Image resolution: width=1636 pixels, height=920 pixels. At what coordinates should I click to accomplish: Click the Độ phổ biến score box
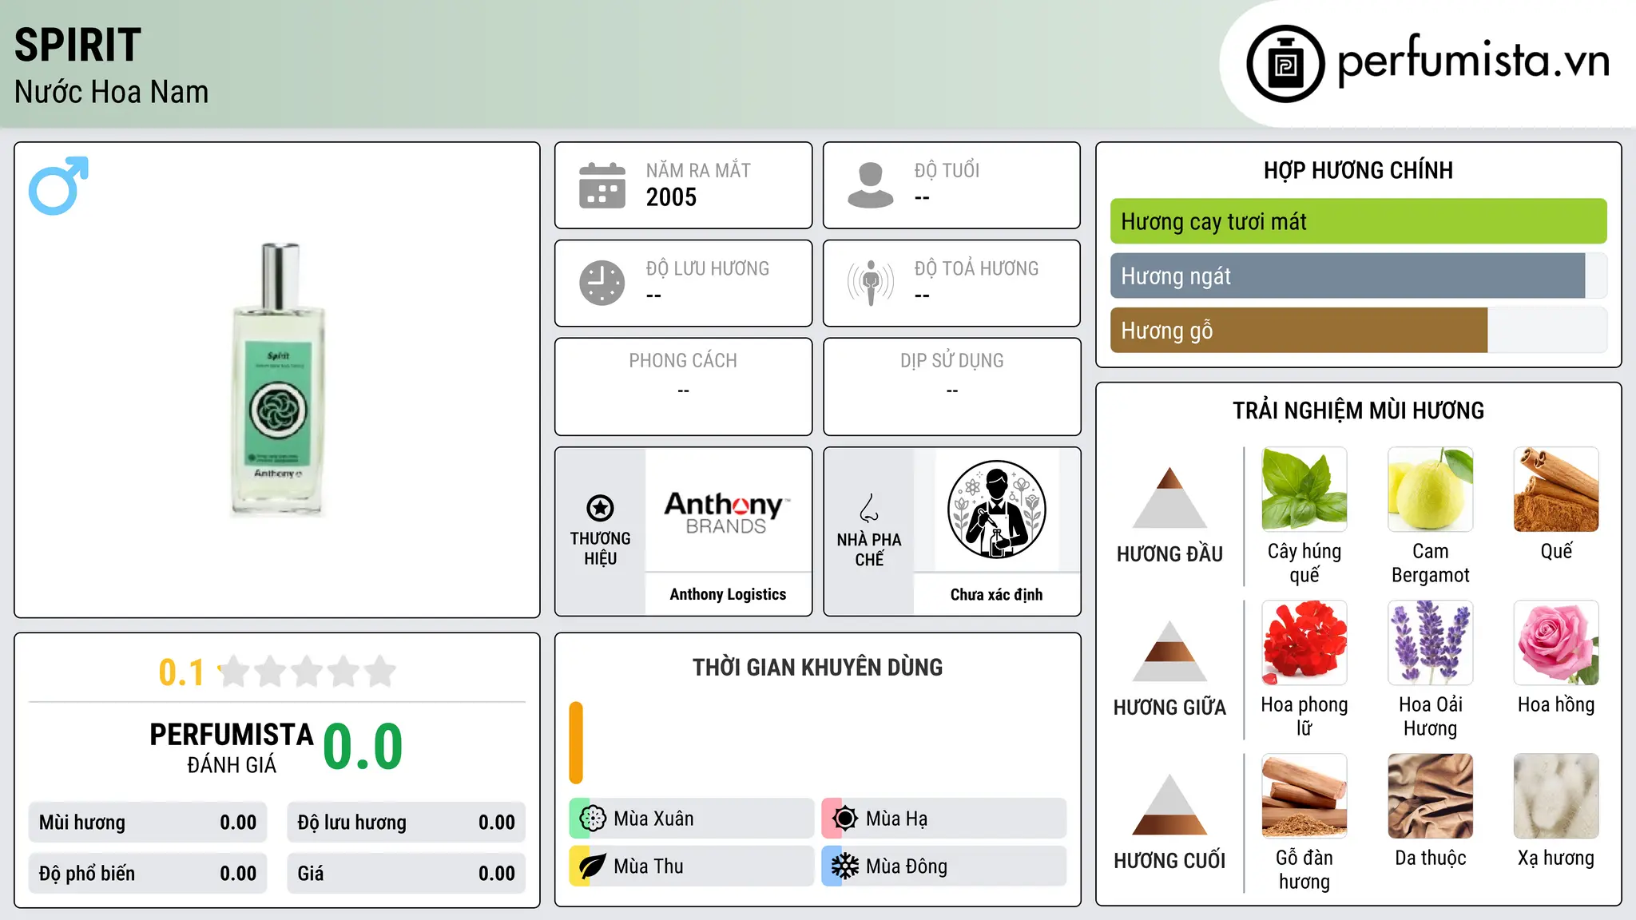click(148, 874)
